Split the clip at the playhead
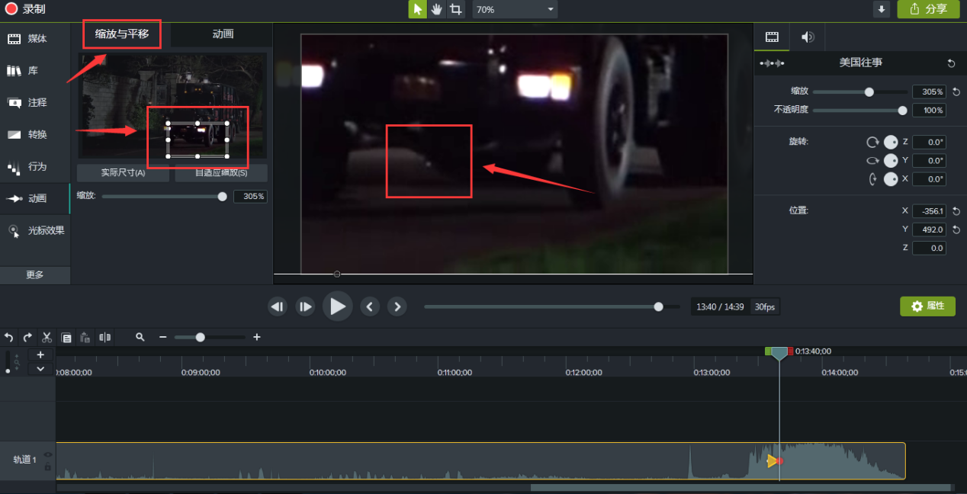 105,337
